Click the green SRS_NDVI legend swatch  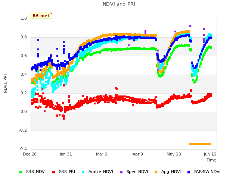click(x=21, y=172)
